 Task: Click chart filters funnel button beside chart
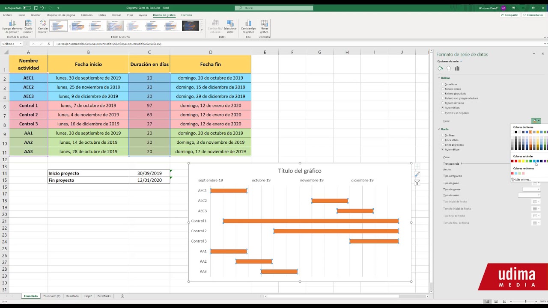(x=417, y=182)
